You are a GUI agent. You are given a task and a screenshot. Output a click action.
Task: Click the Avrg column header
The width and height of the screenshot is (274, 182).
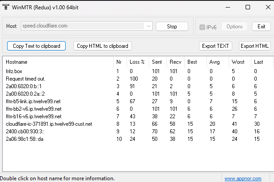(x=218, y=62)
